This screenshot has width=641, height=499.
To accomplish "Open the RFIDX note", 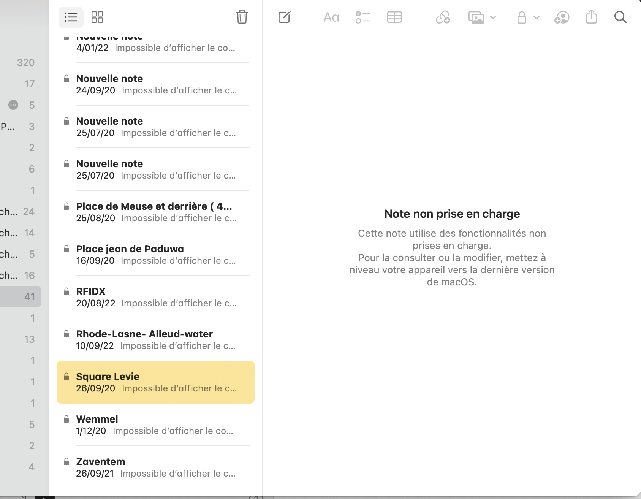I will click(156, 297).
